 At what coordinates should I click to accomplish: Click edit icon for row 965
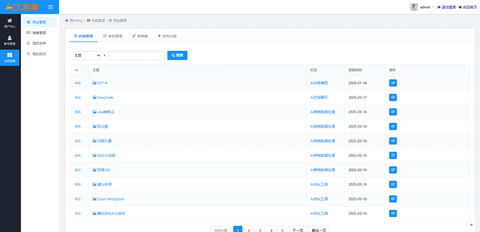(393, 141)
